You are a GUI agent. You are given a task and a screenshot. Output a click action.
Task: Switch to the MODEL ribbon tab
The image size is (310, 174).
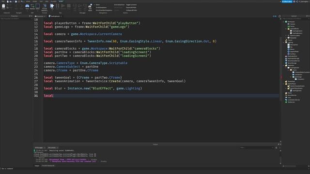pyautogui.click(x=34, y=1)
